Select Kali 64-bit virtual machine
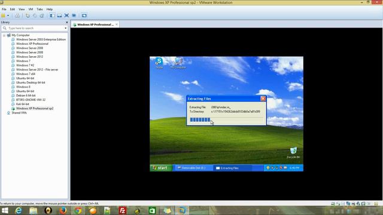The image size is (383, 215). pos(23,104)
